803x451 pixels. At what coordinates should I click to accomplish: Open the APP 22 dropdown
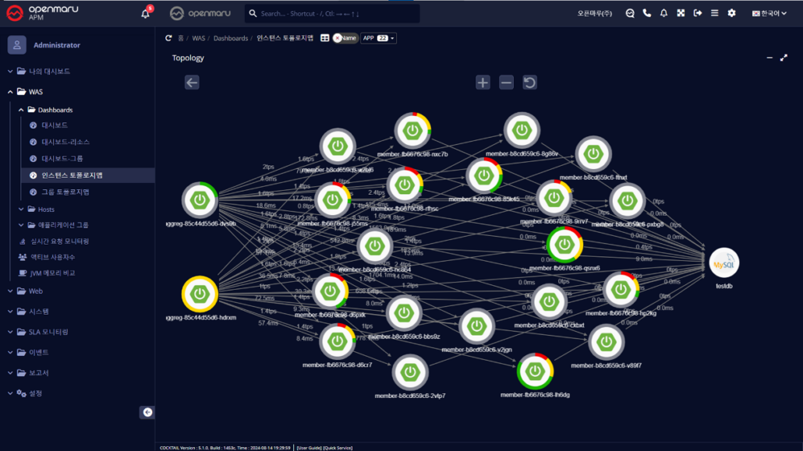[380, 37]
